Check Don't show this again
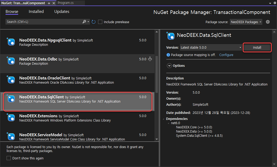 9,158
